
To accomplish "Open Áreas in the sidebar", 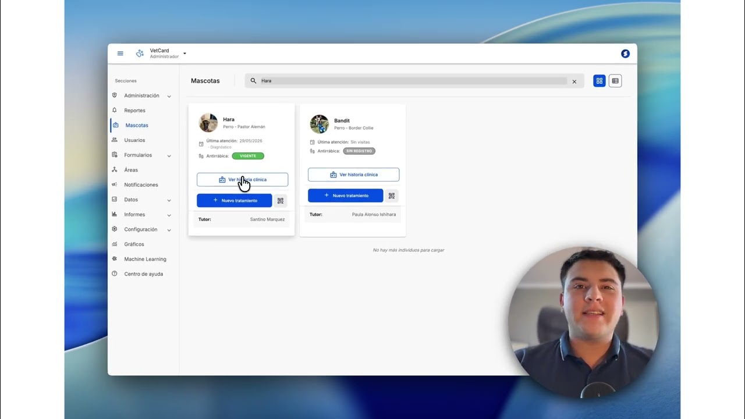I will (x=131, y=170).
